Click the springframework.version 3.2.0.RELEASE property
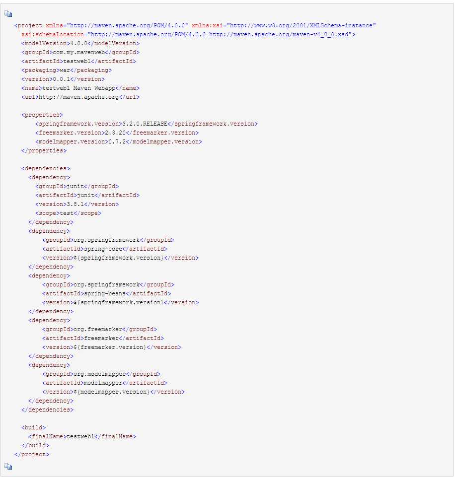 (x=147, y=124)
